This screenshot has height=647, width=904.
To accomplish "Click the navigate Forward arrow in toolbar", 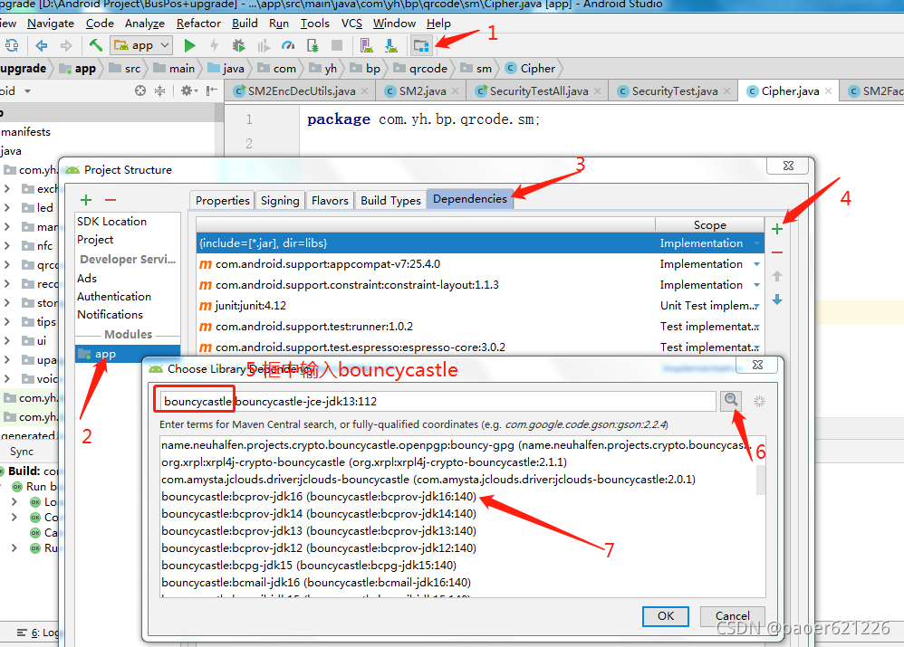I will (66, 45).
